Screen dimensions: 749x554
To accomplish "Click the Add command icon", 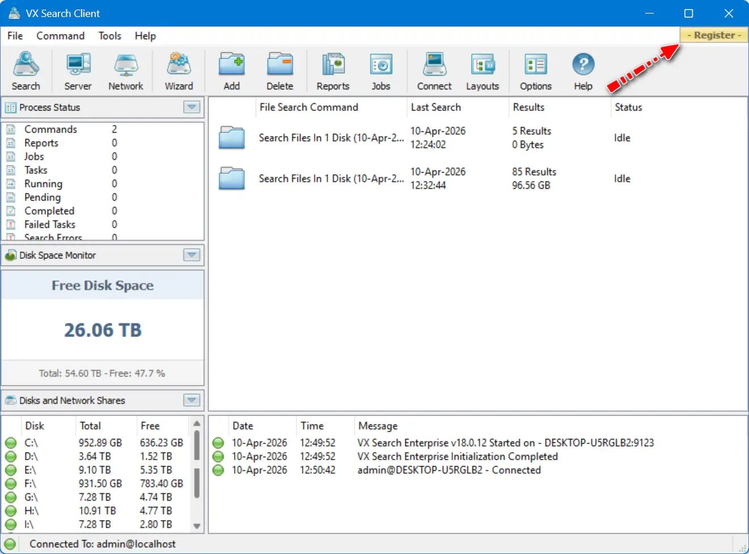I will (x=232, y=71).
